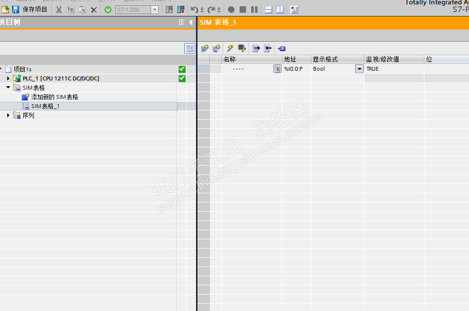Open tag picker icon in name cell
This screenshot has height=311, width=469.
click(x=277, y=69)
